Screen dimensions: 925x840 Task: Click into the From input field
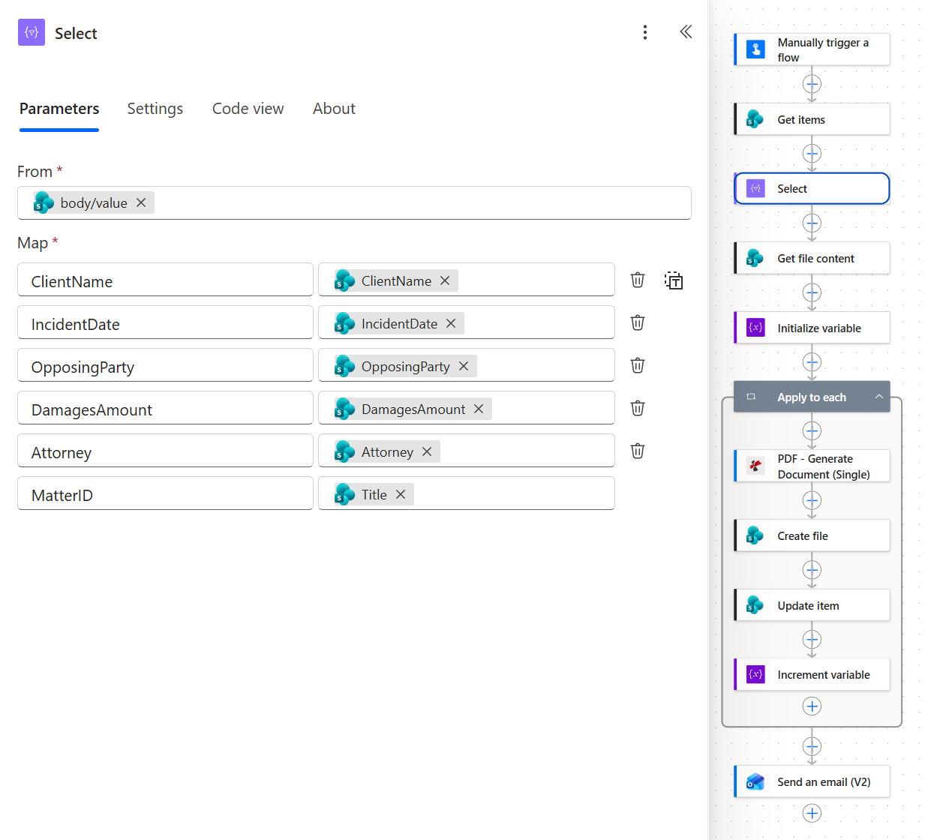(354, 202)
